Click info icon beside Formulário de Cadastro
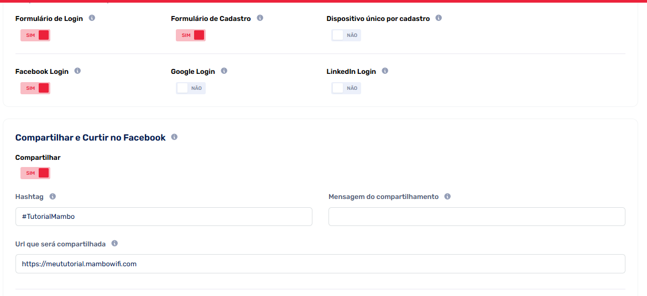This screenshot has width=647, height=296. tap(260, 18)
